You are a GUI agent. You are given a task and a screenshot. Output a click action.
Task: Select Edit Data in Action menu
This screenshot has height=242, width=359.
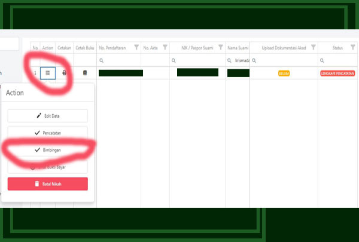pos(48,116)
